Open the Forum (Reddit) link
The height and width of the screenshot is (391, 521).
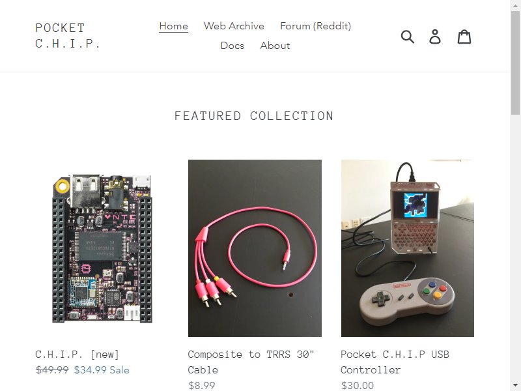[x=315, y=26]
